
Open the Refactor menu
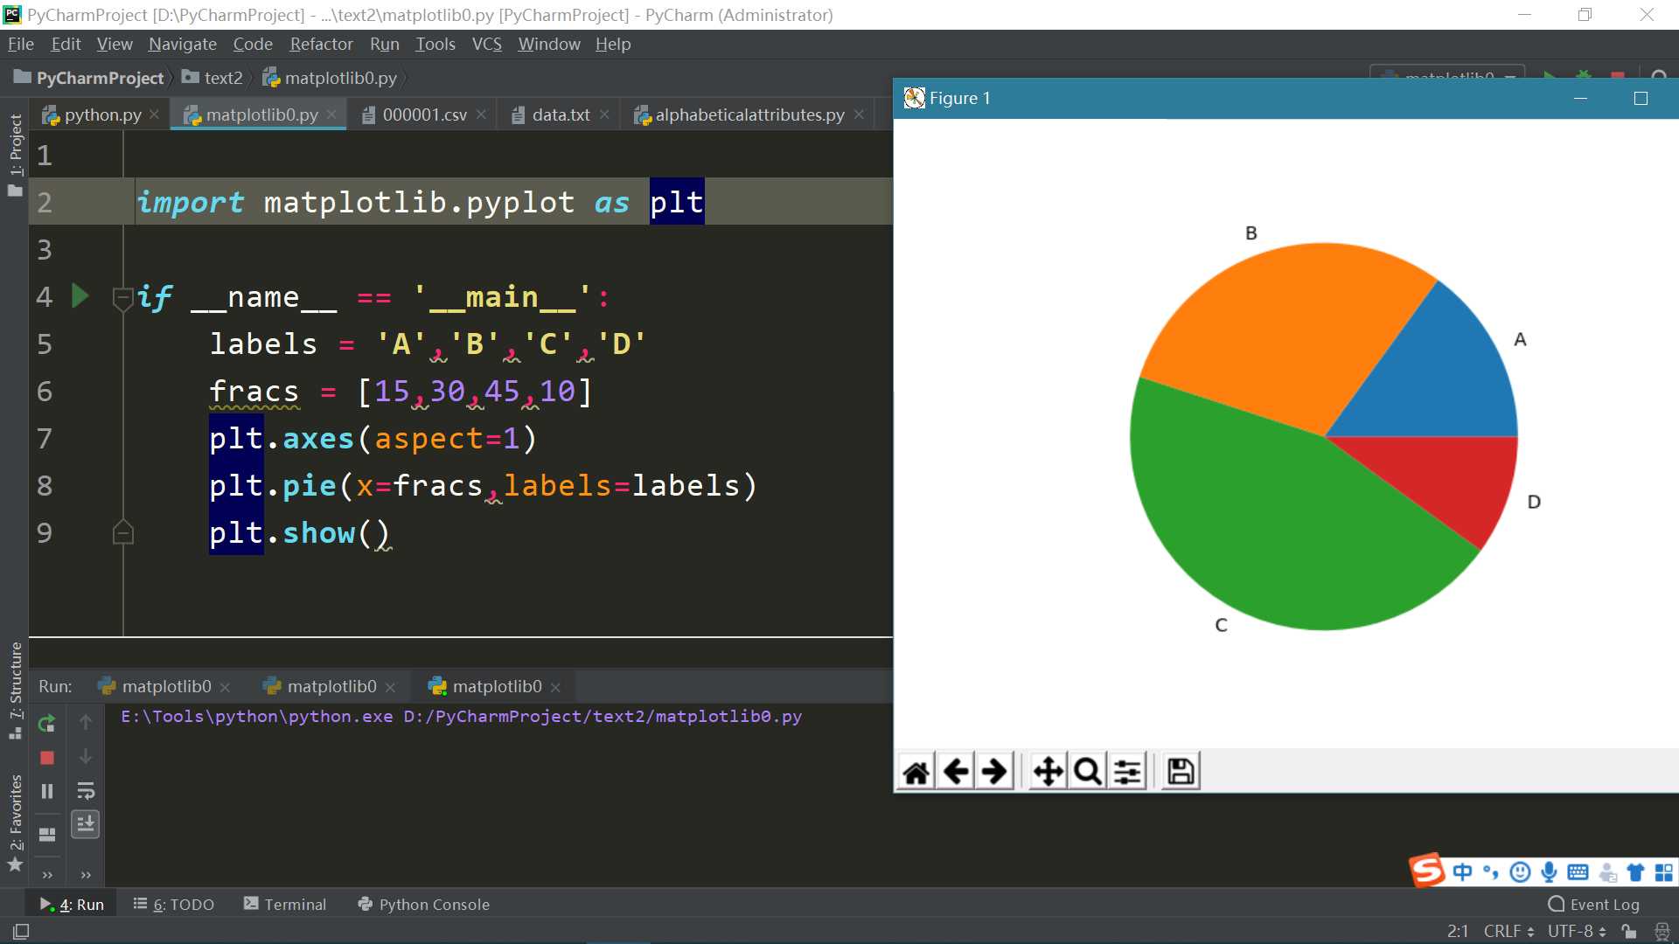click(321, 44)
